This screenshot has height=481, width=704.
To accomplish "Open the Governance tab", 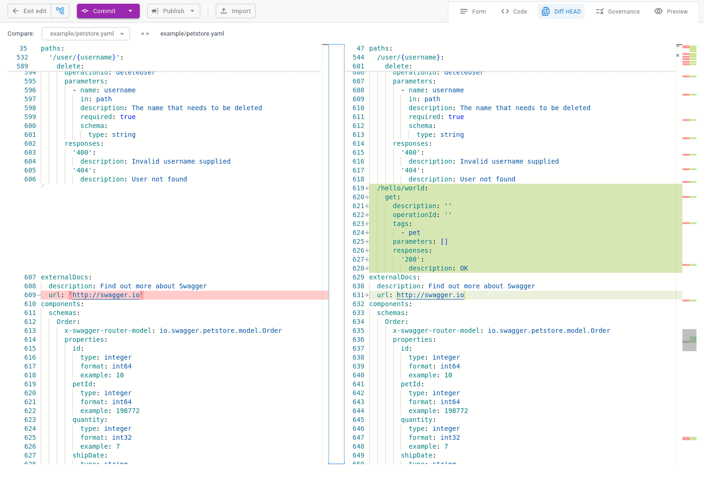I will point(617,11).
